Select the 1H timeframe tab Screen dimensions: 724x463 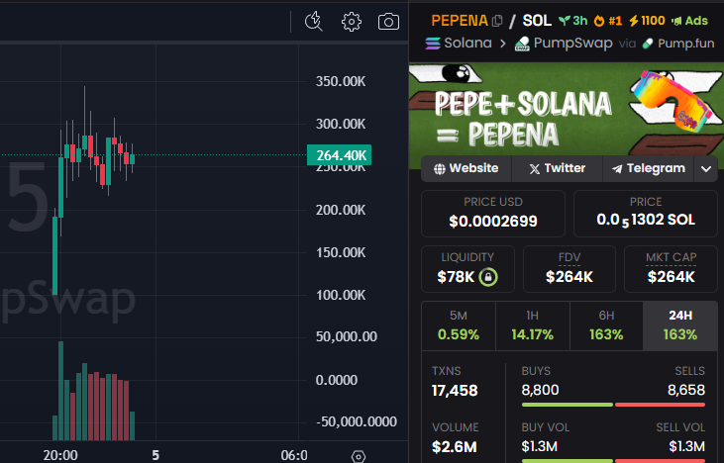click(x=533, y=325)
